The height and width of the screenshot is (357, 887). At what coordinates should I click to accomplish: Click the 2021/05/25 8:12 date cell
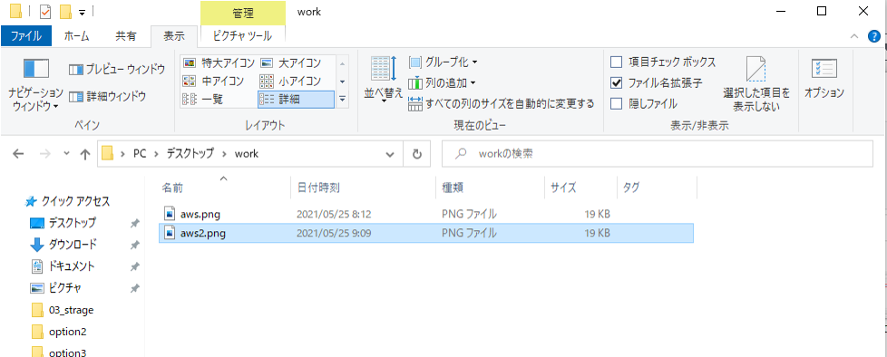(334, 214)
